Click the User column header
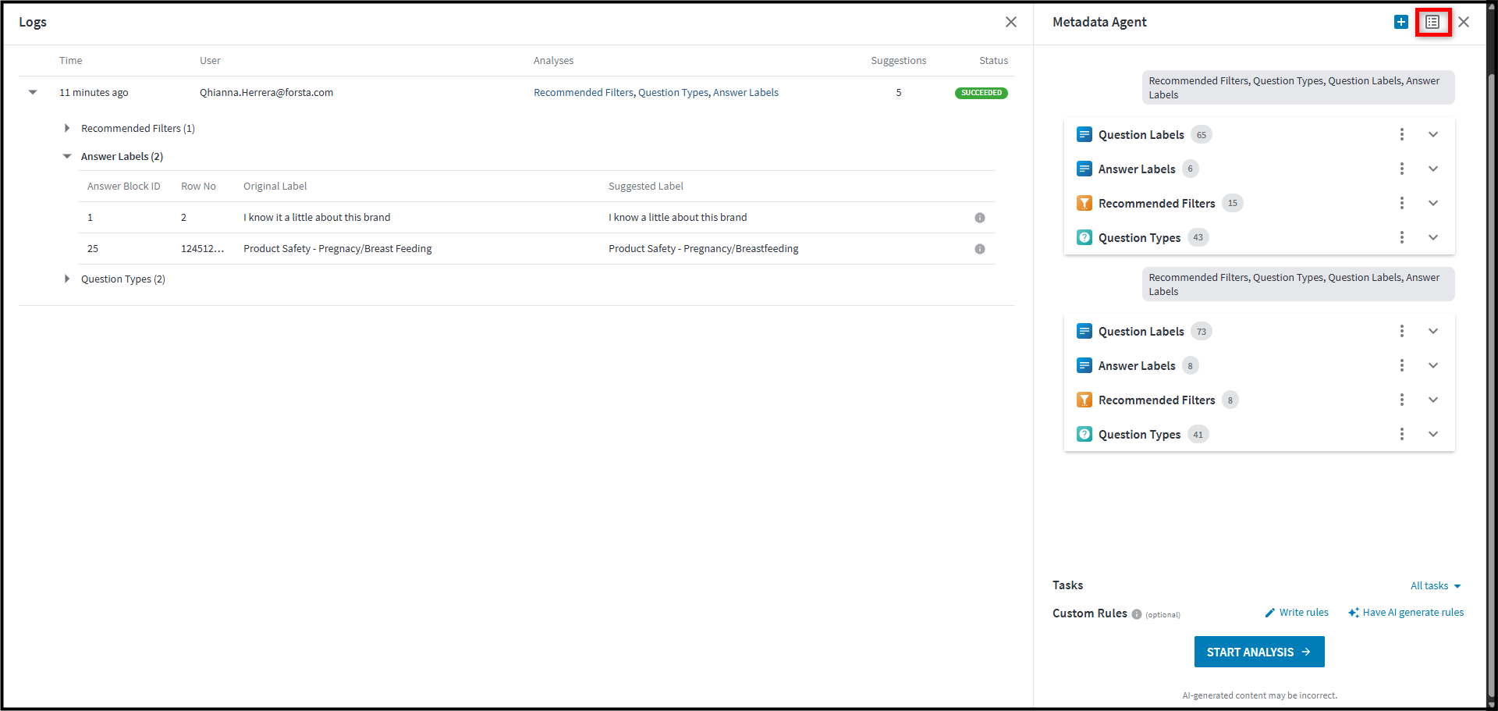The width and height of the screenshot is (1498, 711). tap(210, 60)
